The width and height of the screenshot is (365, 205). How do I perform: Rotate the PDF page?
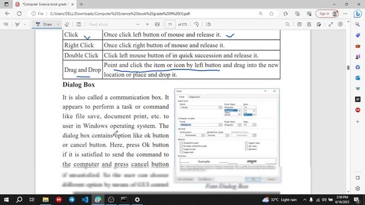196,24
